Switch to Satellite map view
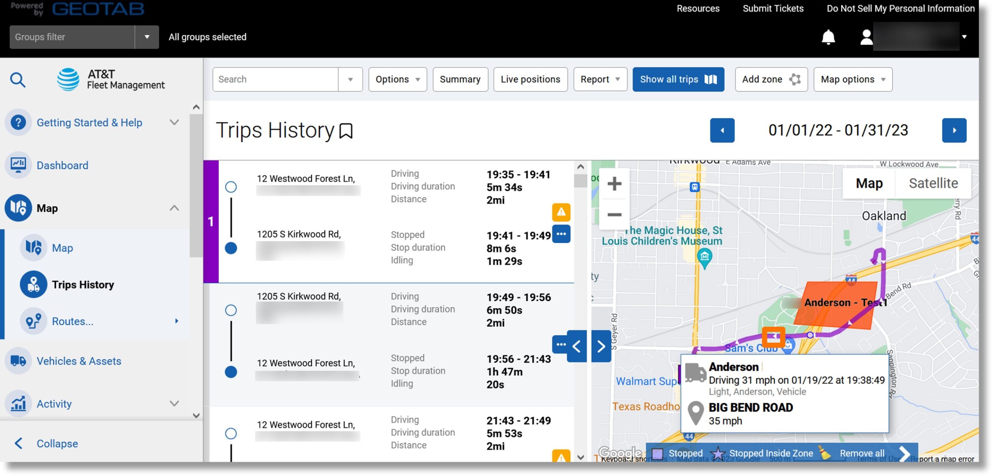Viewport: 993px width, 476px height. pyautogui.click(x=933, y=183)
